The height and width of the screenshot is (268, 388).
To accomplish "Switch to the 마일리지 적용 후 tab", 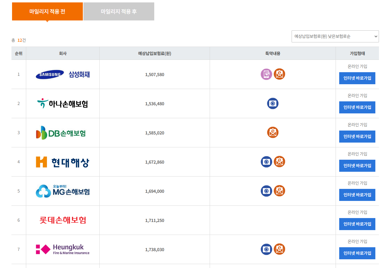I will tap(119, 11).
